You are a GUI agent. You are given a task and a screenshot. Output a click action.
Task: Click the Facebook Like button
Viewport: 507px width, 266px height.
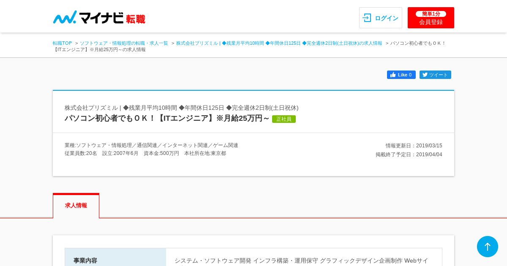click(x=401, y=75)
